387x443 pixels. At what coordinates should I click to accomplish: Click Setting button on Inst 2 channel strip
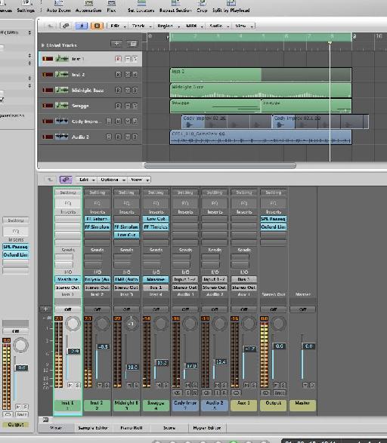coord(97,192)
